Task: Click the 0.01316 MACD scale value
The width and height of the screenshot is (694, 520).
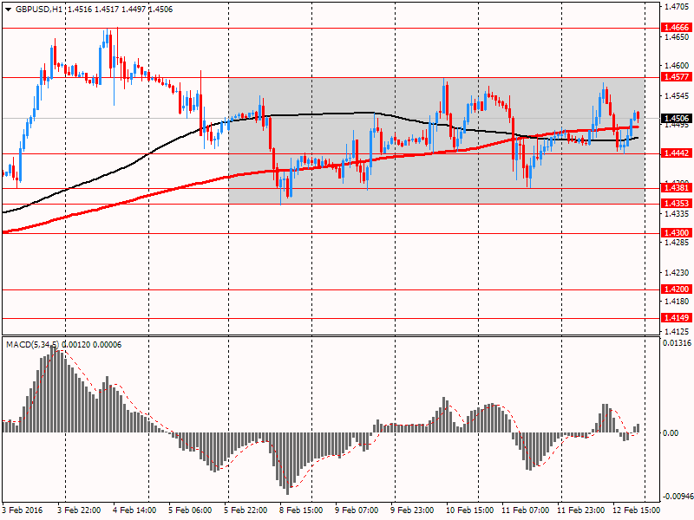Action: click(x=677, y=344)
